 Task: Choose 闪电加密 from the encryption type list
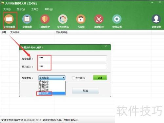pos(52,82)
